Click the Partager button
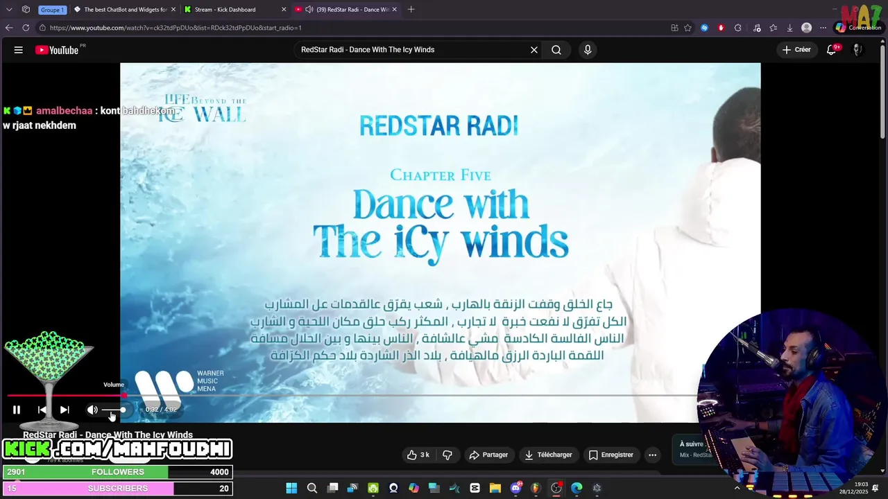This screenshot has width=888, height=499. [x=488, y=455]
